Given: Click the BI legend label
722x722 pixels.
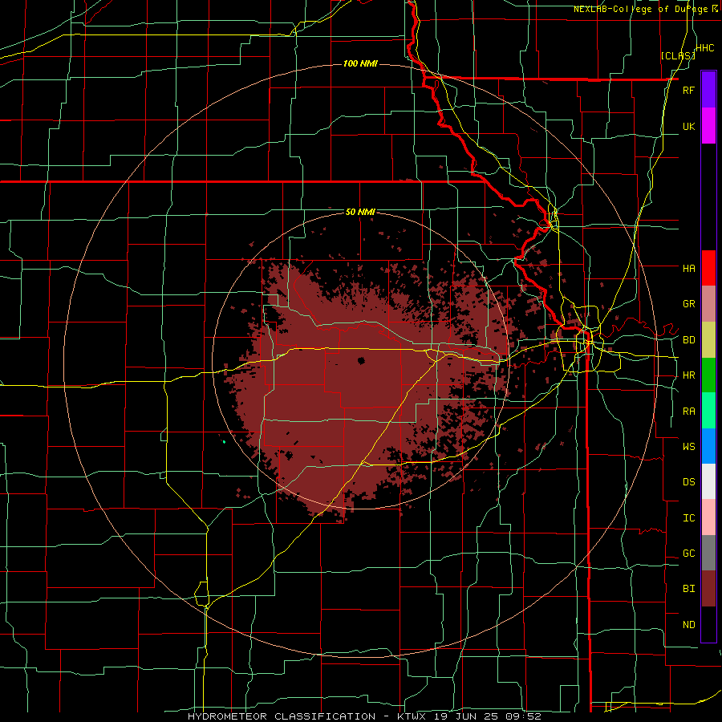Looking at the screenshot, I should pyautogui.click(x=688, y=589).
